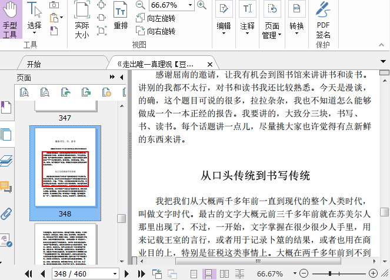
Task: Switch to single page layout
Action: click(194, 274)
